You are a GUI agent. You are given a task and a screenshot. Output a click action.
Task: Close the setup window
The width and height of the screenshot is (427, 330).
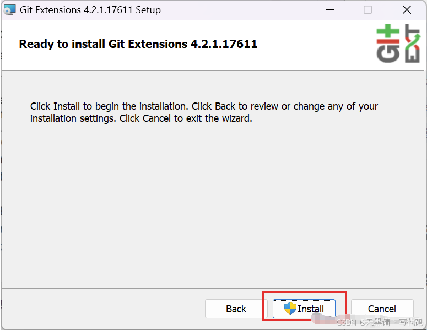point(407,10)
